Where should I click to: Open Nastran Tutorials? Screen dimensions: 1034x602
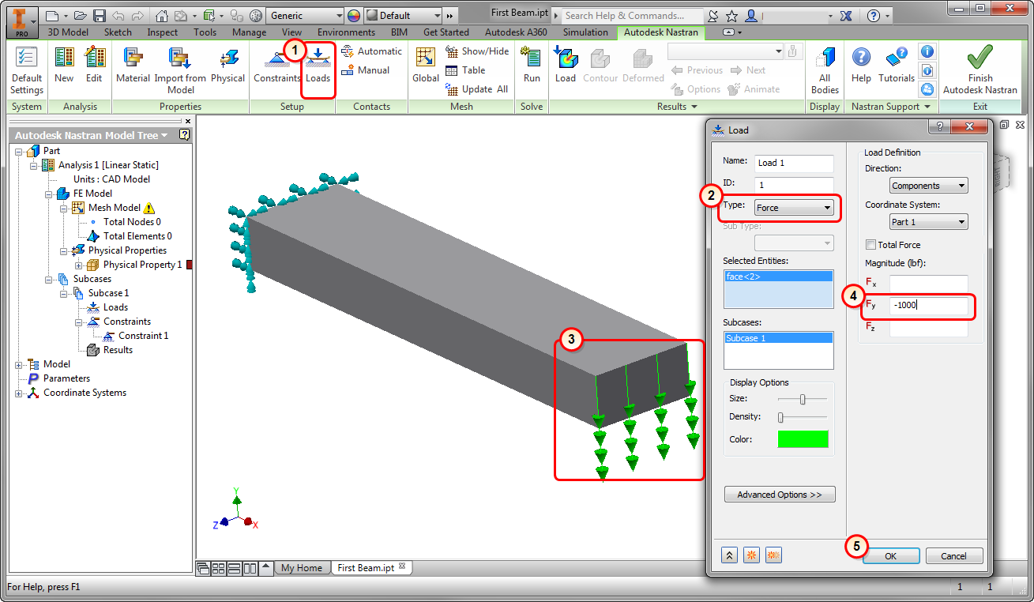(897, 65)
